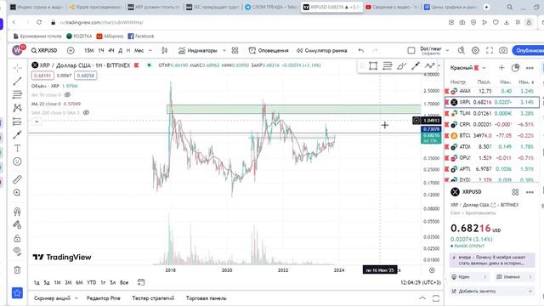Viewport: 544px width, 306px height.
Task: Lock all drawing tools
Action: click(17, 238)
